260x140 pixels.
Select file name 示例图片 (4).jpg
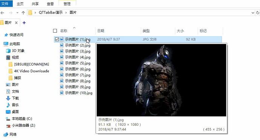pyautogui.click(x=78, y=57)
